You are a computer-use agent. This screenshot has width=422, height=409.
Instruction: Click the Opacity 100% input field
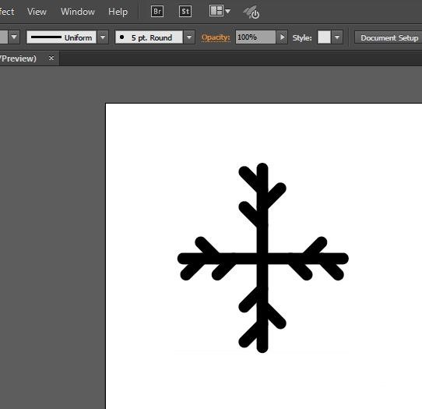pyautogui.click(x=255, y=37)
